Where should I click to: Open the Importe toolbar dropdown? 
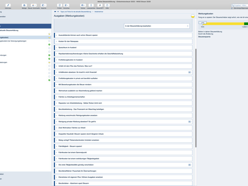tap(43, 6)
